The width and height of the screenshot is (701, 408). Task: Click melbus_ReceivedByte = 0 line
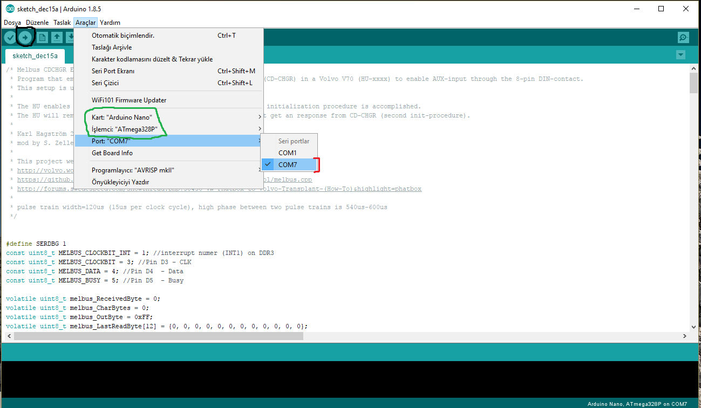click(x=83, y=299)
